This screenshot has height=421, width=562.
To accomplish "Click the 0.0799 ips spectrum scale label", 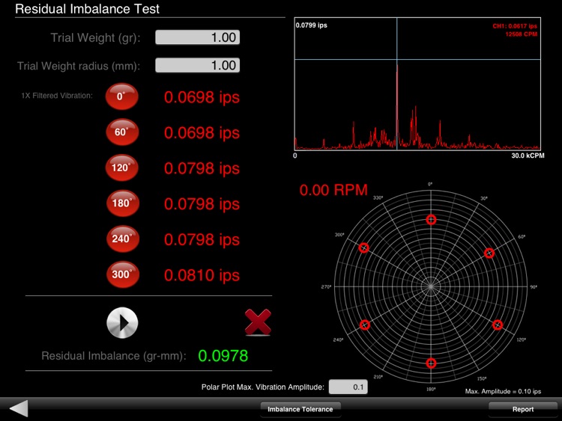I will pos(312,25).
